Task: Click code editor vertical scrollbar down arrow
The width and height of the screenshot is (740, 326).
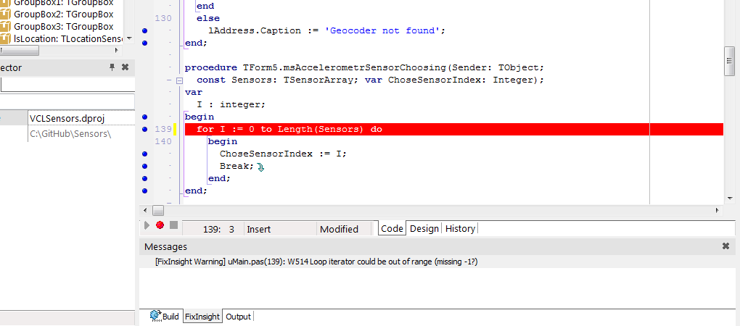Action: [729, 197]
